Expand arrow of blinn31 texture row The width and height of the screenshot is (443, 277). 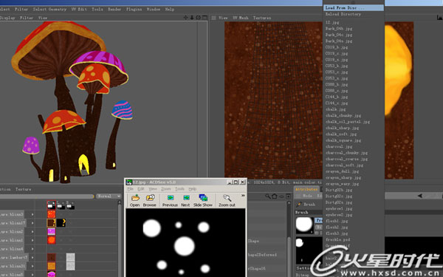32,266
